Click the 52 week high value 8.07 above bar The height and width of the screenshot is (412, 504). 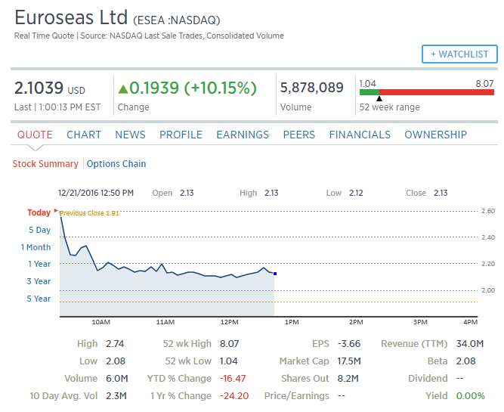tap(484, 84)
